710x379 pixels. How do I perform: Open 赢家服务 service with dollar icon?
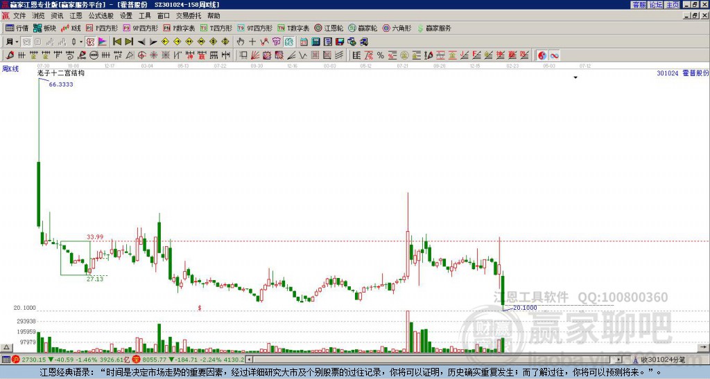click(434, 28)
